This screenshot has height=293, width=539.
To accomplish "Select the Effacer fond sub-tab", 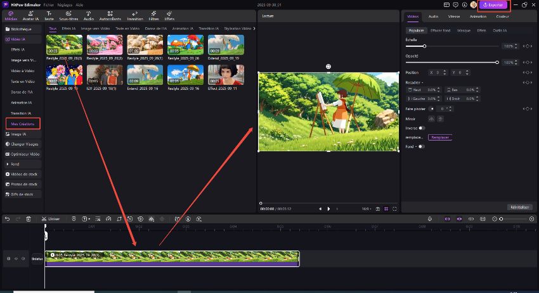I will (x=439, y=30).
